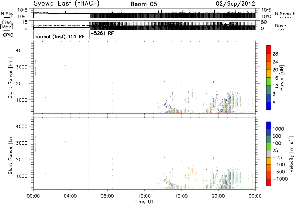Screen dimensions: 295x204
Task: Click the ending "00:00" time tick label
Action: (255, 196)
